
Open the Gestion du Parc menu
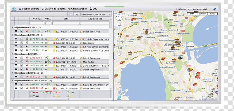coord(29,9)
